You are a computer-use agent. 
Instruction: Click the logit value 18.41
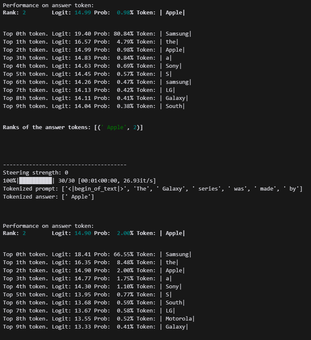(83, 254)
